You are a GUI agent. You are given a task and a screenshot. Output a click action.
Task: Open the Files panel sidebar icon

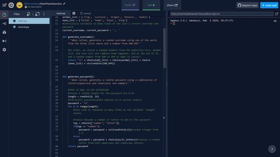(4, 14)
